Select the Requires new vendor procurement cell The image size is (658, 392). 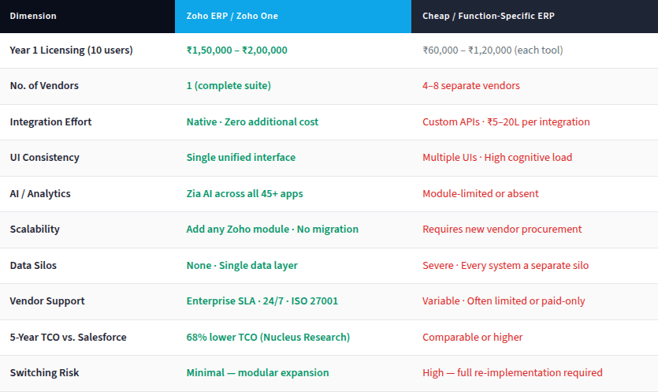pos(502,229)
